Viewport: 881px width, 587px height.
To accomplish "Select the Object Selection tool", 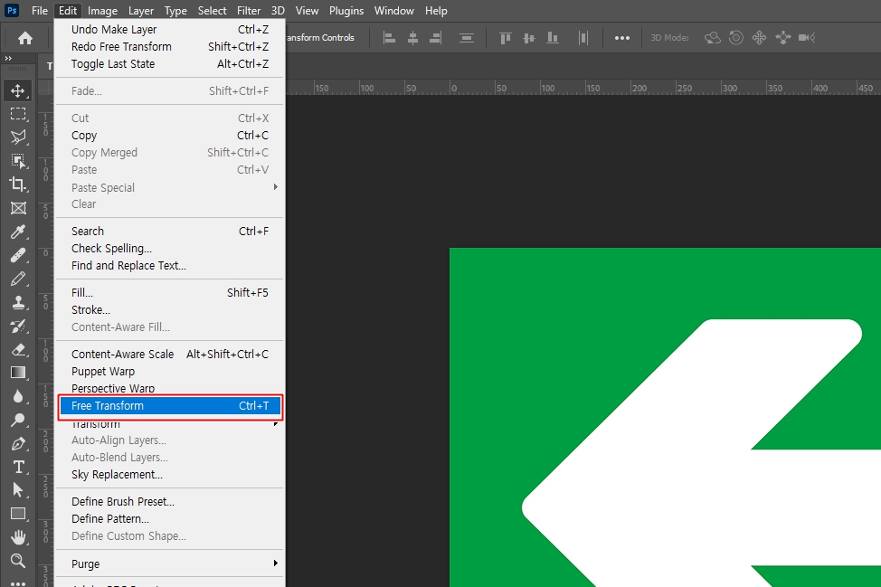I will pos(18,161).
